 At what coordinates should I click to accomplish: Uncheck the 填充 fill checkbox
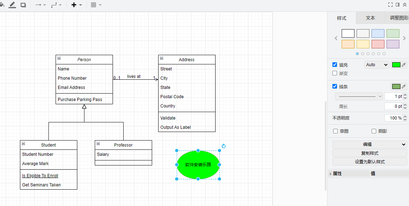click(335, 65)
